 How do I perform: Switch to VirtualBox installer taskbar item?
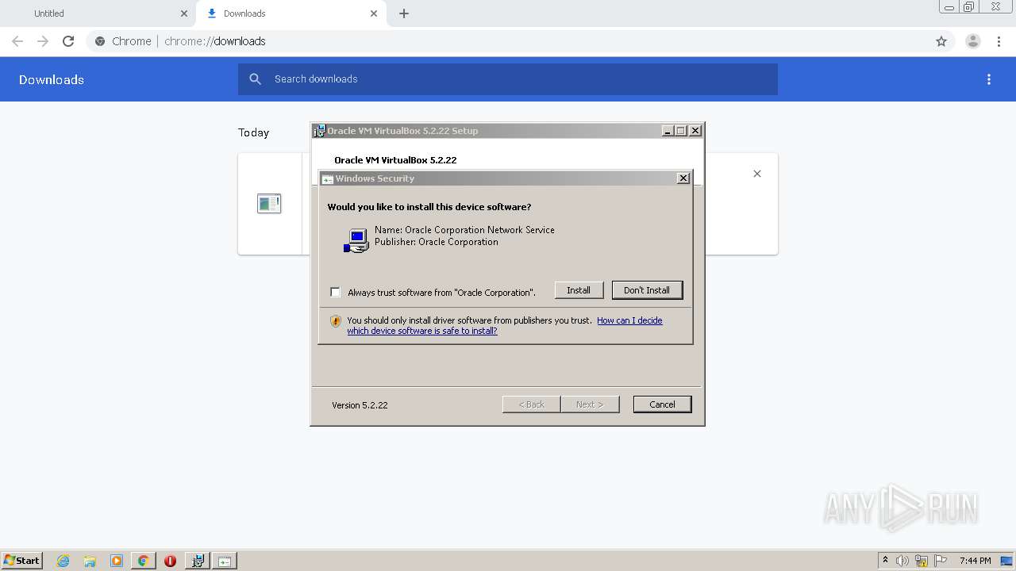pyautogui.click(x=198, y=561)
